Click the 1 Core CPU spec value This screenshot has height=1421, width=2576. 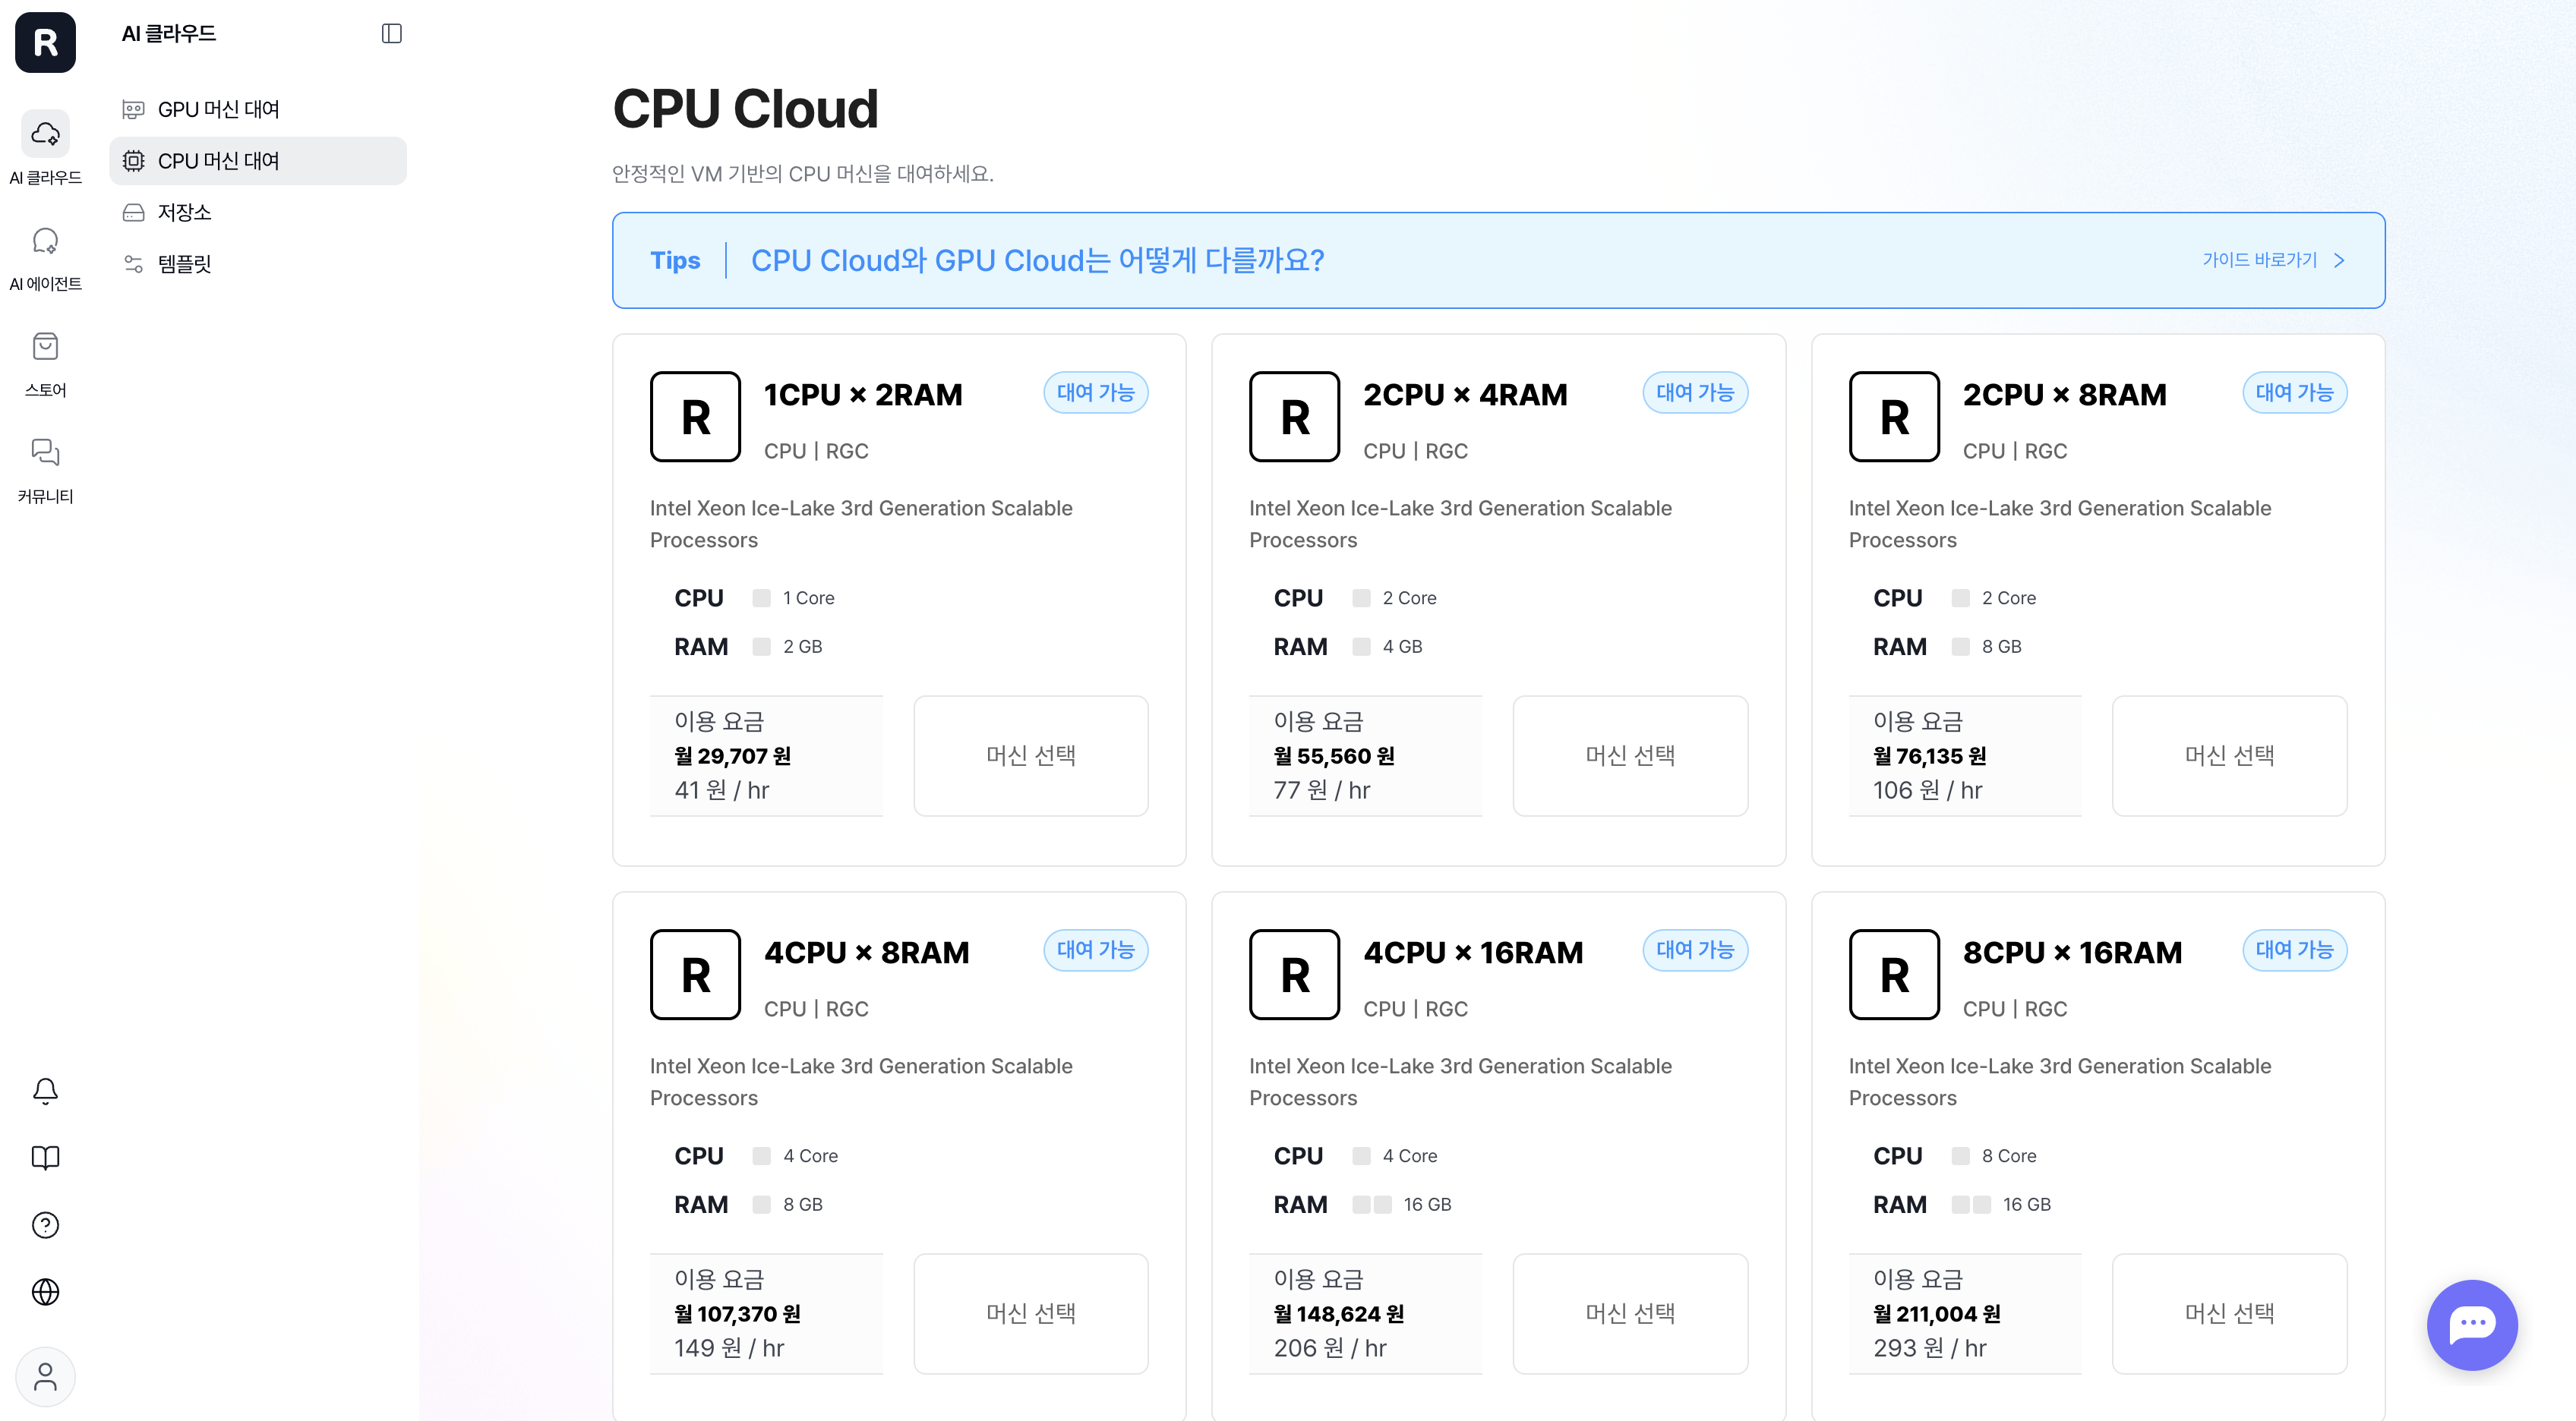808,597
